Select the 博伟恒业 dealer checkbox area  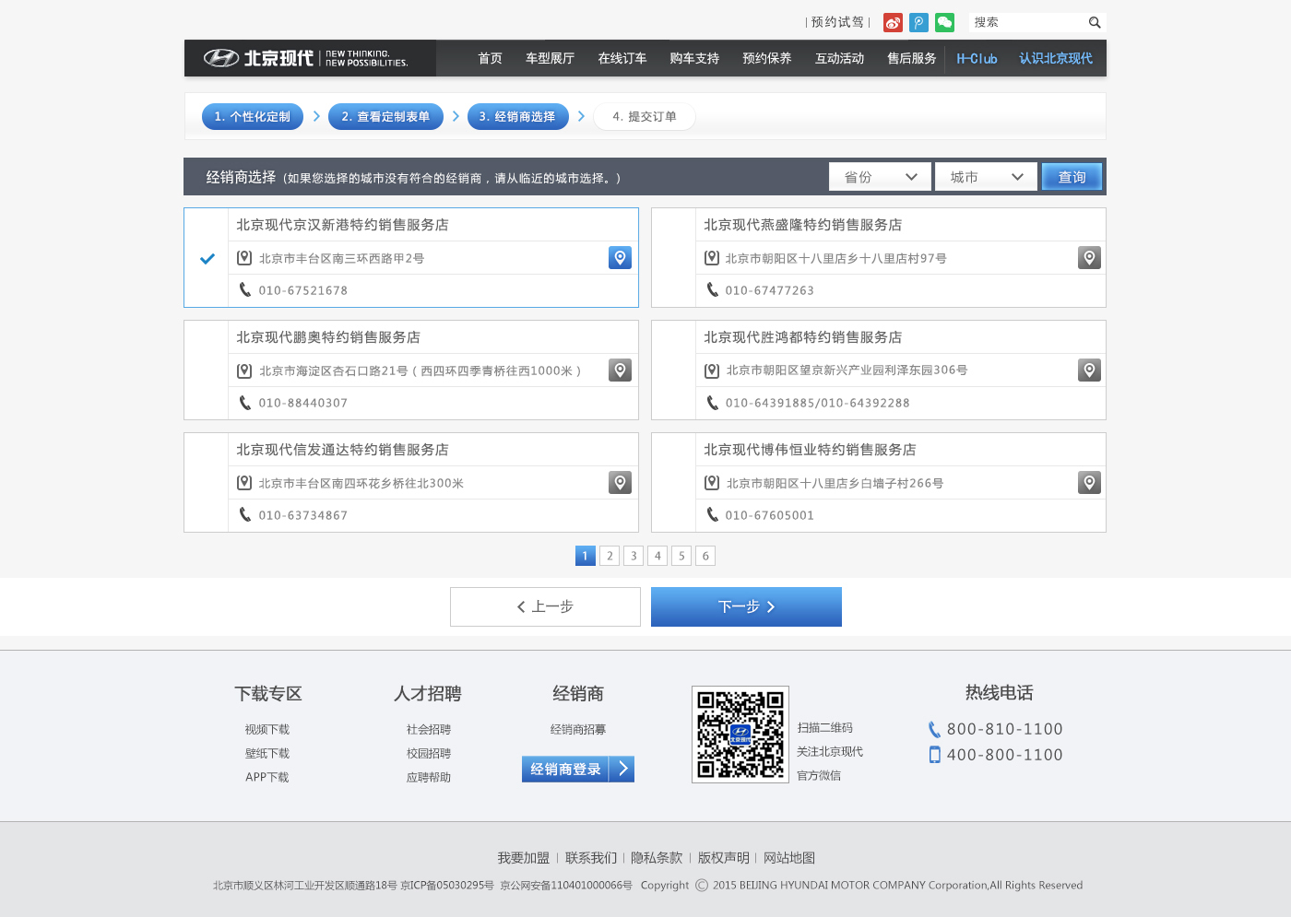pyautogui.click(x=674, y=483)
